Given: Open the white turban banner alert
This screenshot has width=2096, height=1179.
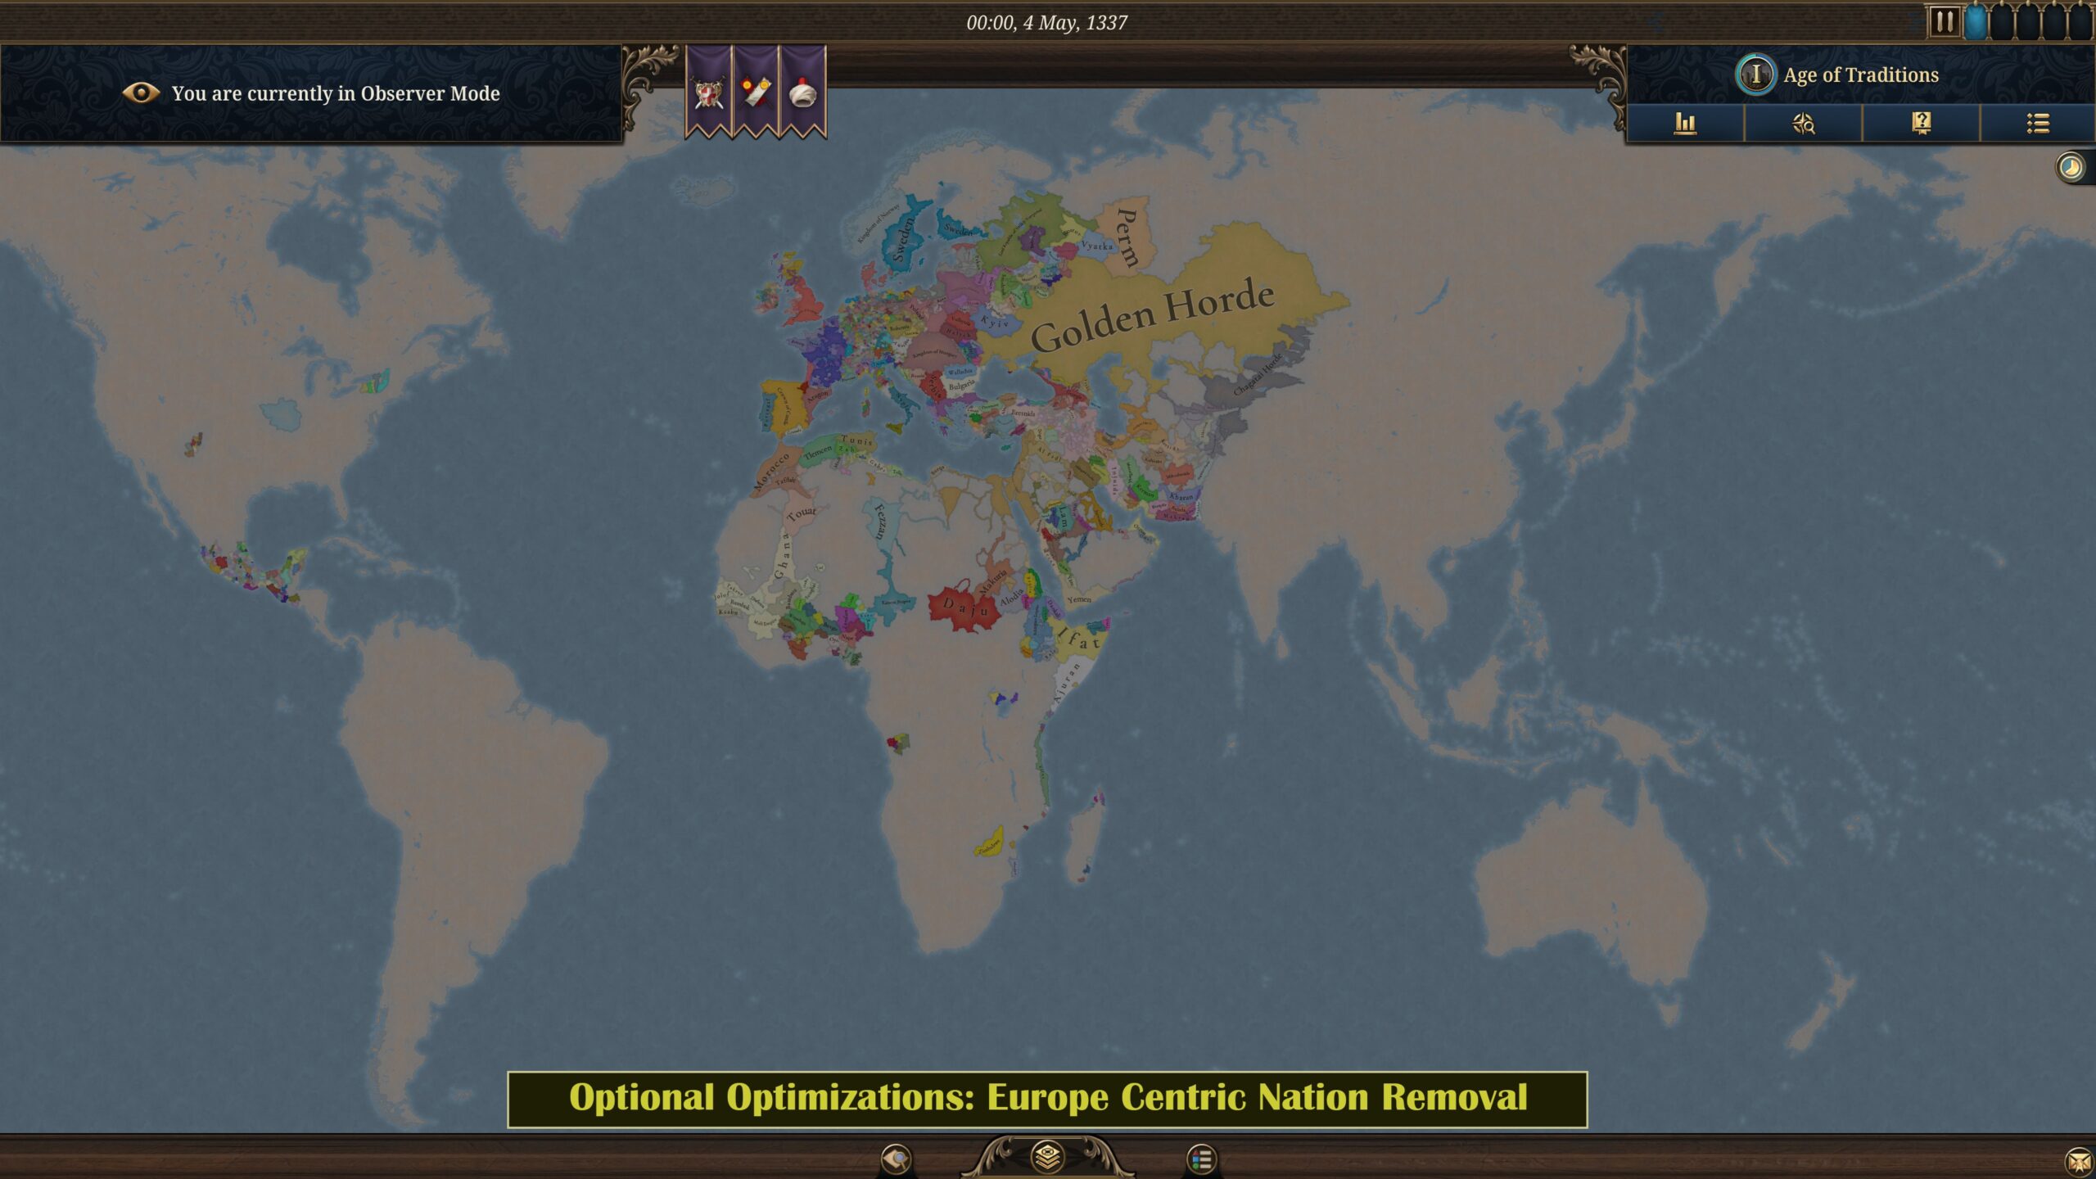Looking at the screenshot, I should [803, 93].
